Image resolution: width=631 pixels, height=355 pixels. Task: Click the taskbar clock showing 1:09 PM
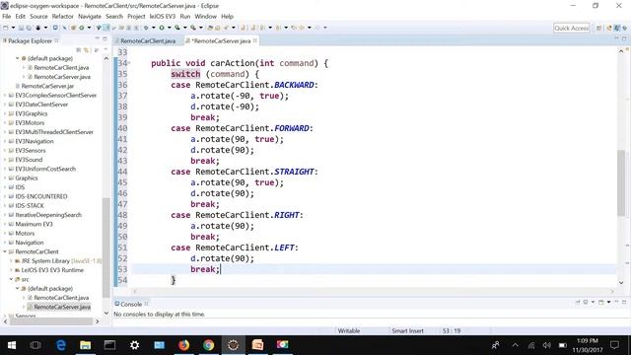[x=588, y=345]
